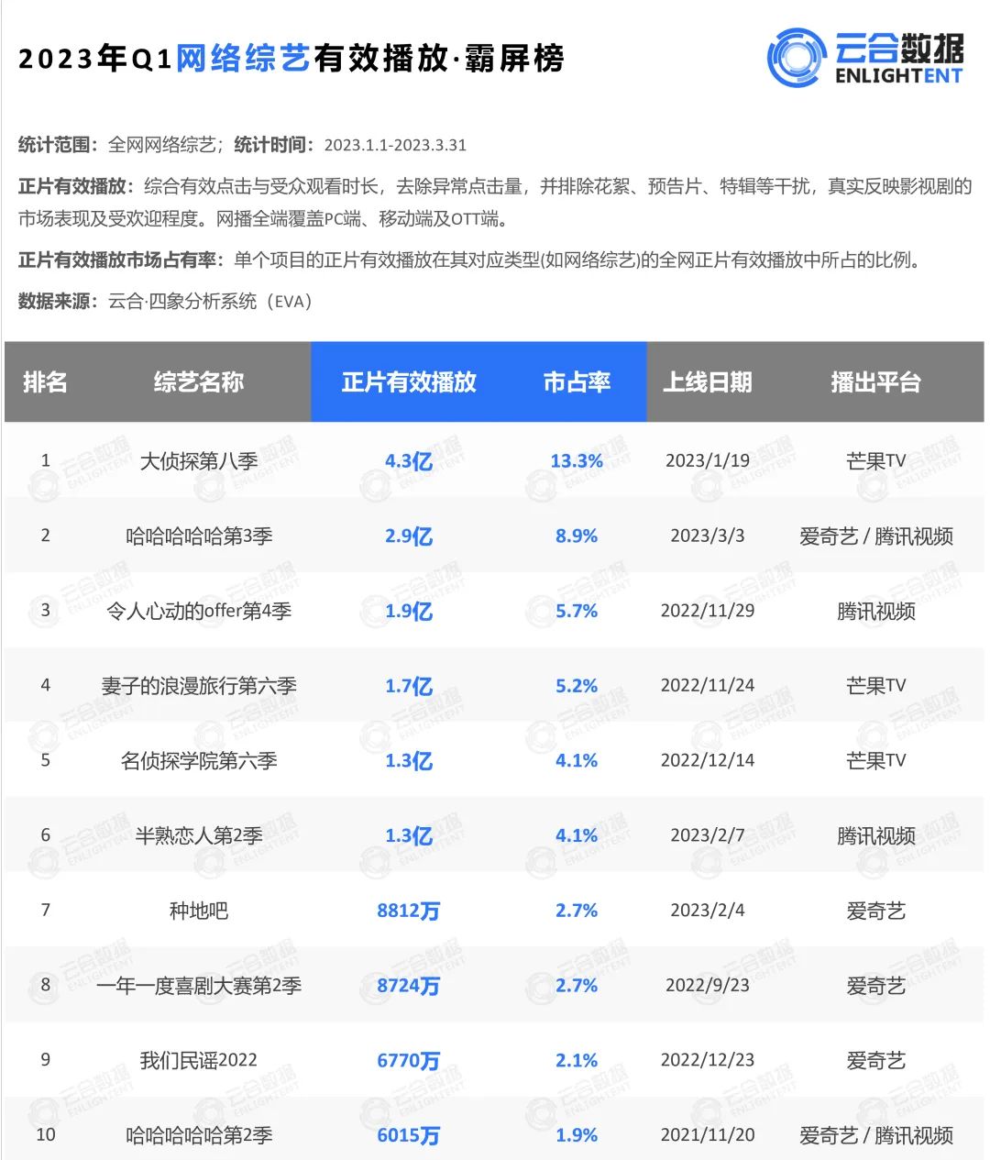Click the 13.3% market share cell
990x1160 pixels.
point(577,461)
